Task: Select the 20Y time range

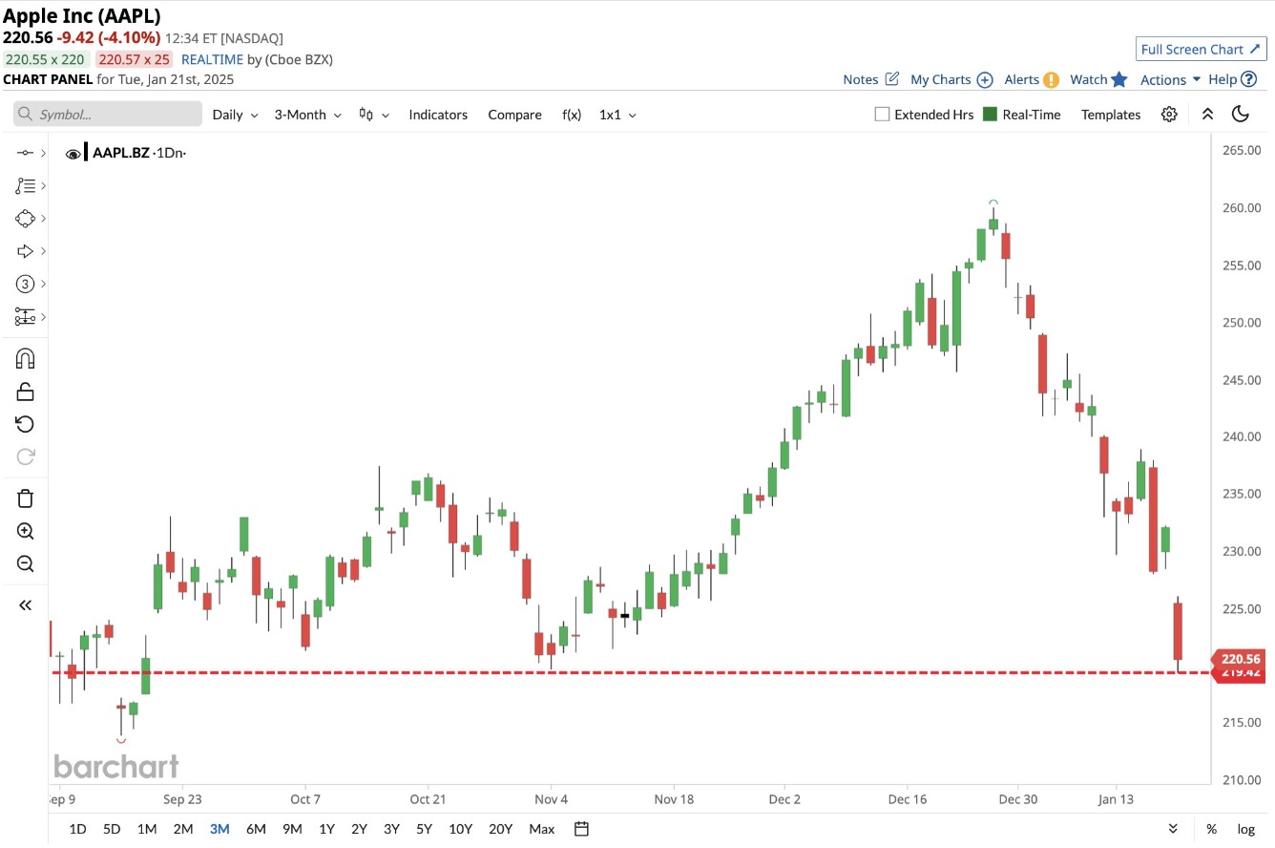Action: 500,829
